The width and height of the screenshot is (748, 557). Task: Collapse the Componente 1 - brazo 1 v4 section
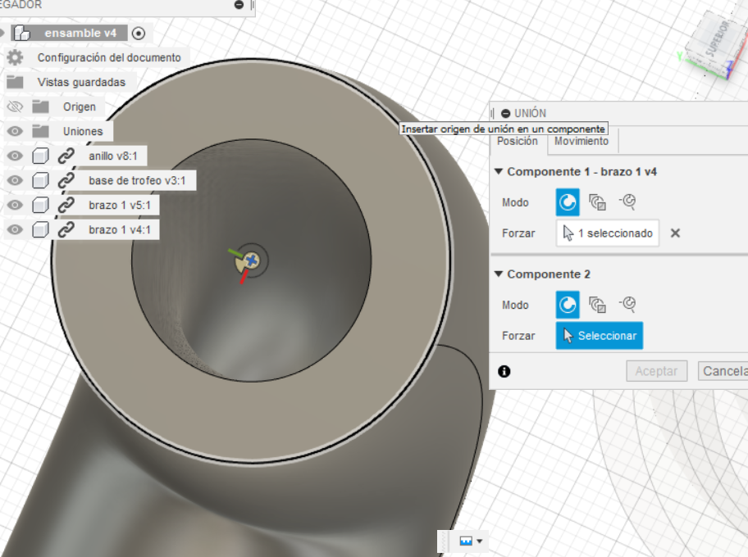tap(499, 171)
